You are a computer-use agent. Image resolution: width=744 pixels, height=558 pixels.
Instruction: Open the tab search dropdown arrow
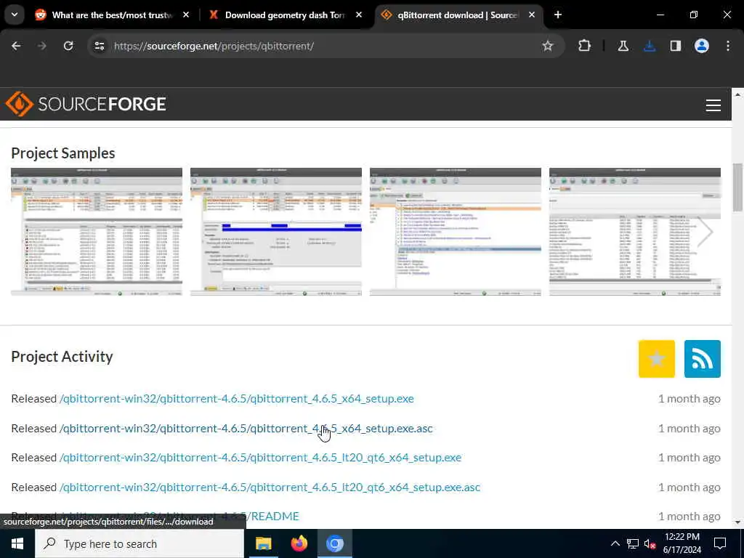pos(15,15)
